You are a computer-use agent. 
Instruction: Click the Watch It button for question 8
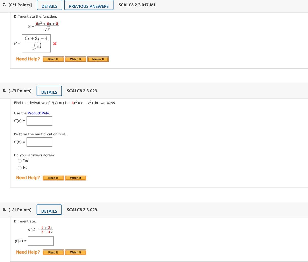coord(75,177)
